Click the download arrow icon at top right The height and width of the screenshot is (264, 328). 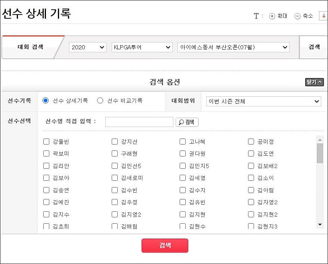coord(324,16)
